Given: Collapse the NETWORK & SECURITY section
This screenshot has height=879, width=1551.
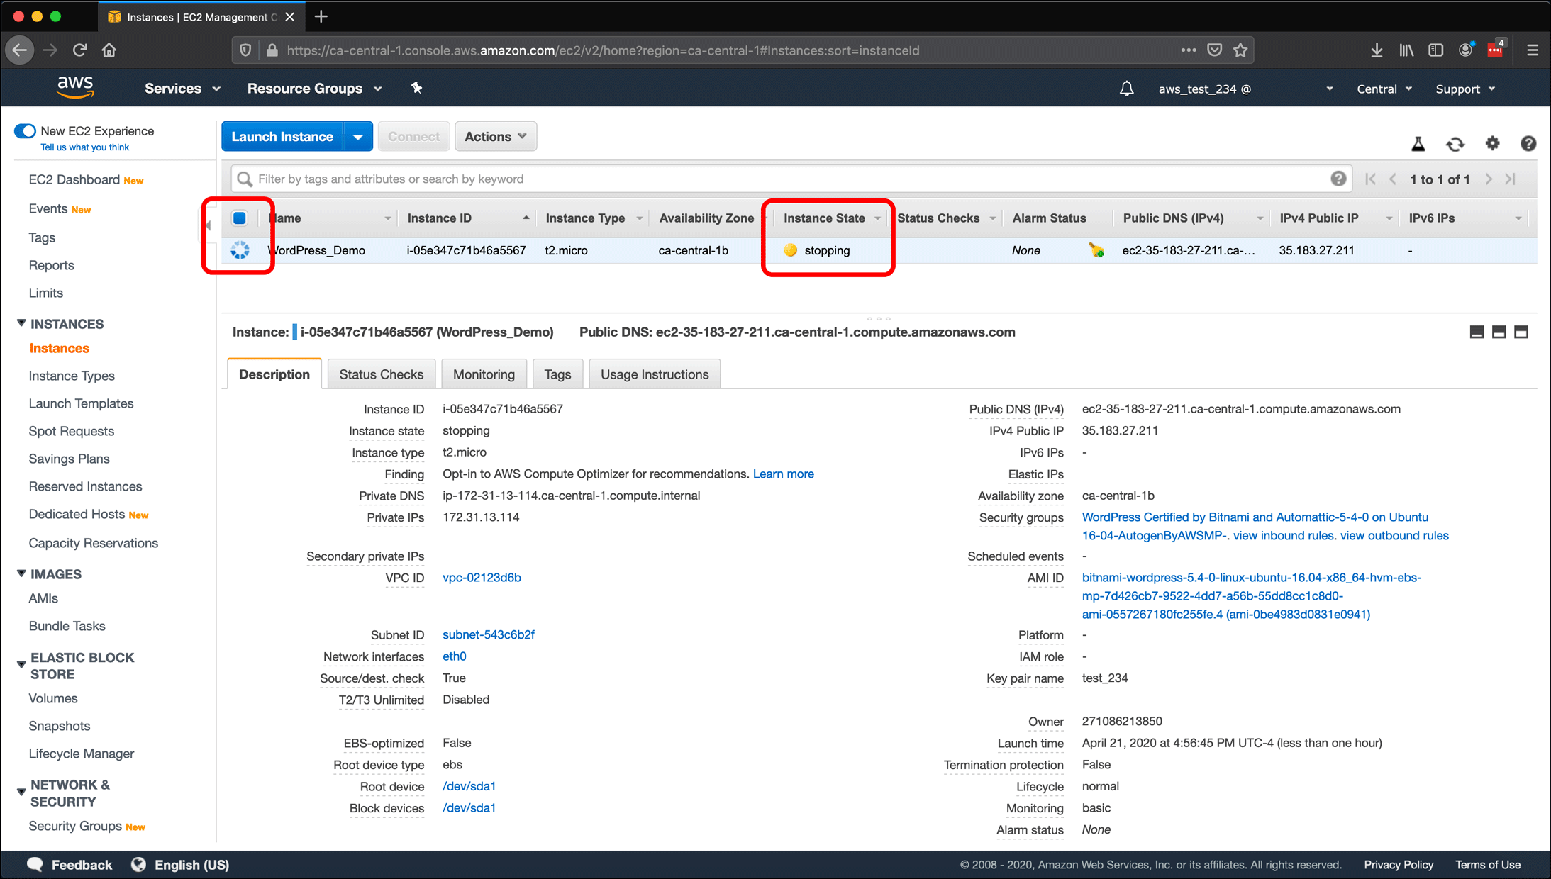Looking at the screenshot, I should tap(21, 792).
